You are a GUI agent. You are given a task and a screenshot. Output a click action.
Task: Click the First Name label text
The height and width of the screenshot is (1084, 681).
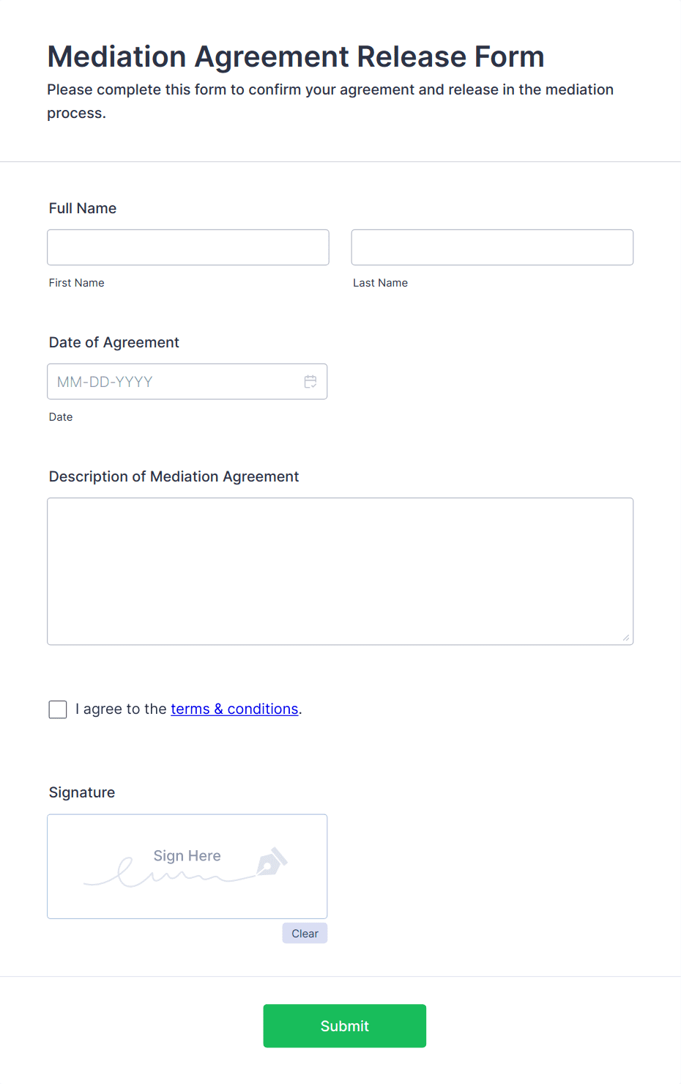(x=76, y=282)
